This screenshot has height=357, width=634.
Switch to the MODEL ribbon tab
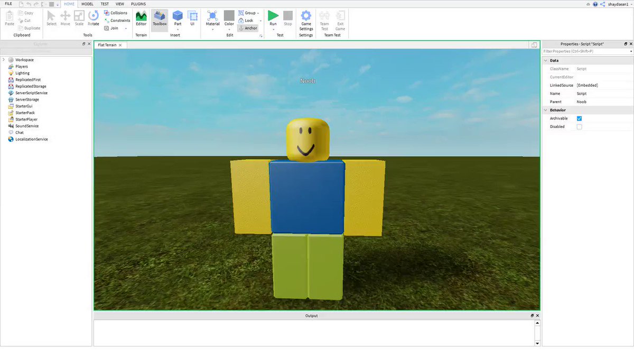coord(87,4)
